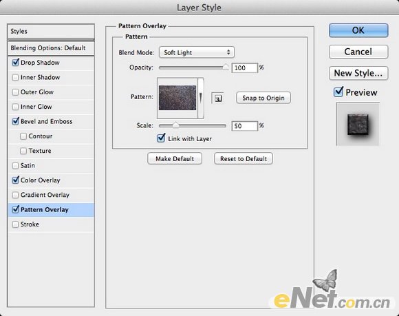The image size is (399, 316).
Task: Click the Snap to Origin button
Action: (263, 98)
